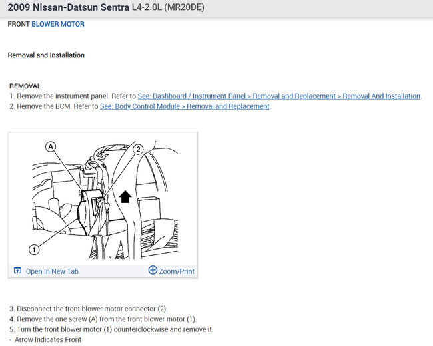Click engine text 'L4-2.0L (MR20DE)'
This screenshot has height=346, width=433.
pos(168,7)
